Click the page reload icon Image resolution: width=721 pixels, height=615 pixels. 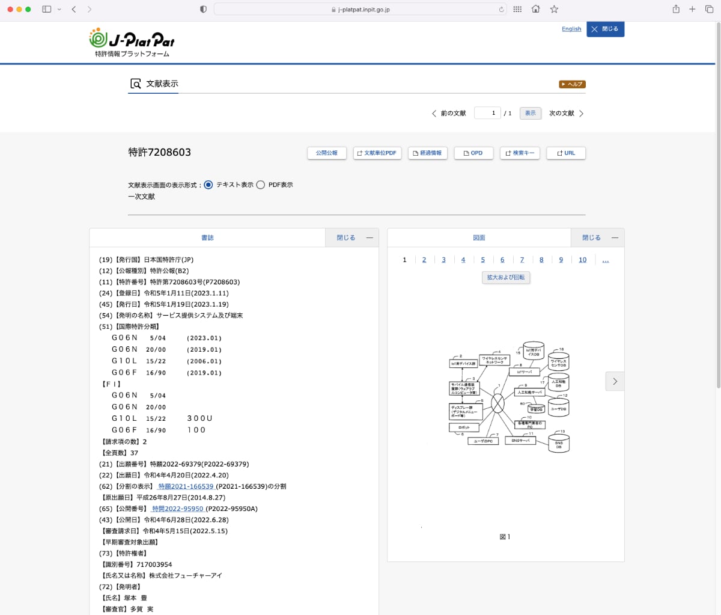(502, 10)
